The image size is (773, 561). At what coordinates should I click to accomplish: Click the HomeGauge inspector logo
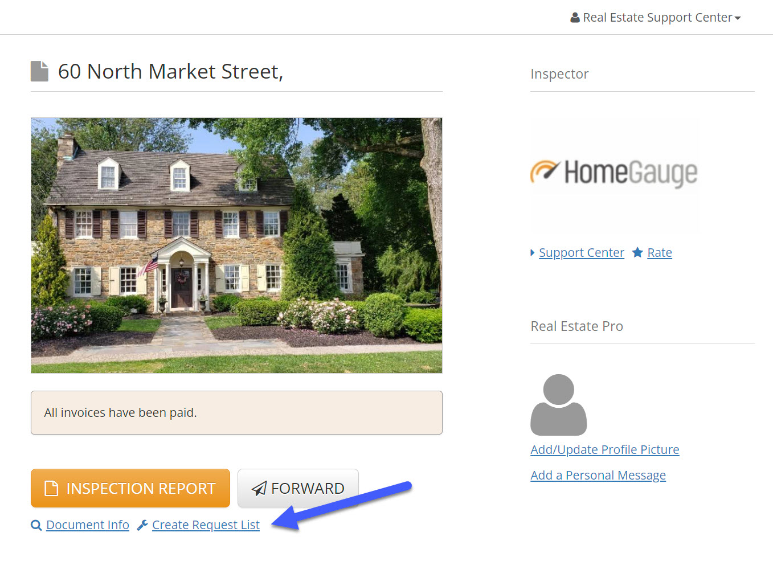coord(614,173)
